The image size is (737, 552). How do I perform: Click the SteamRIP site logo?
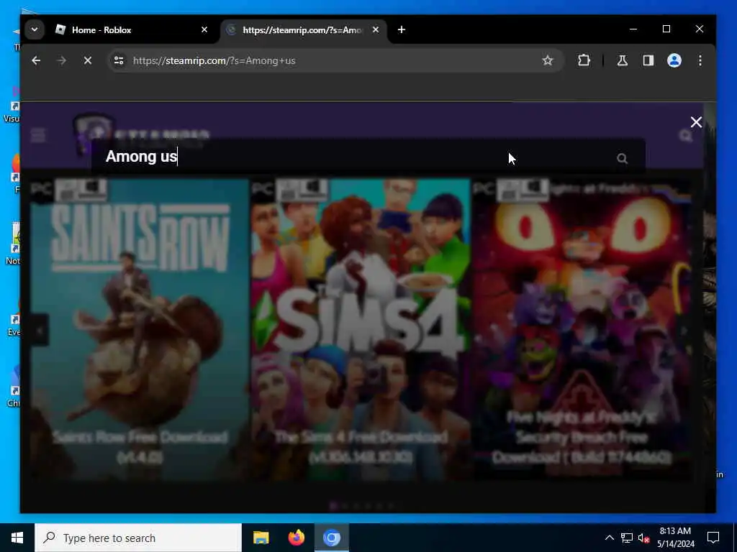tap(141, 134)
